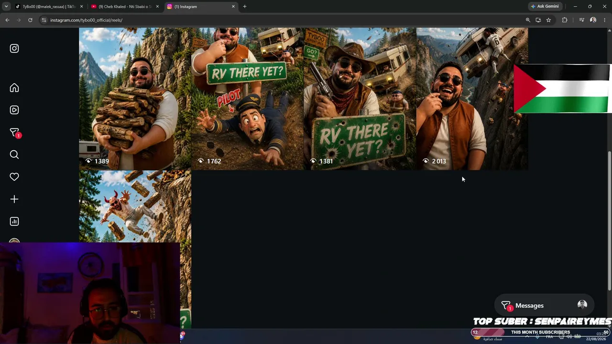Close the YouTube Cheb Khaled tab

click(157, 7)
